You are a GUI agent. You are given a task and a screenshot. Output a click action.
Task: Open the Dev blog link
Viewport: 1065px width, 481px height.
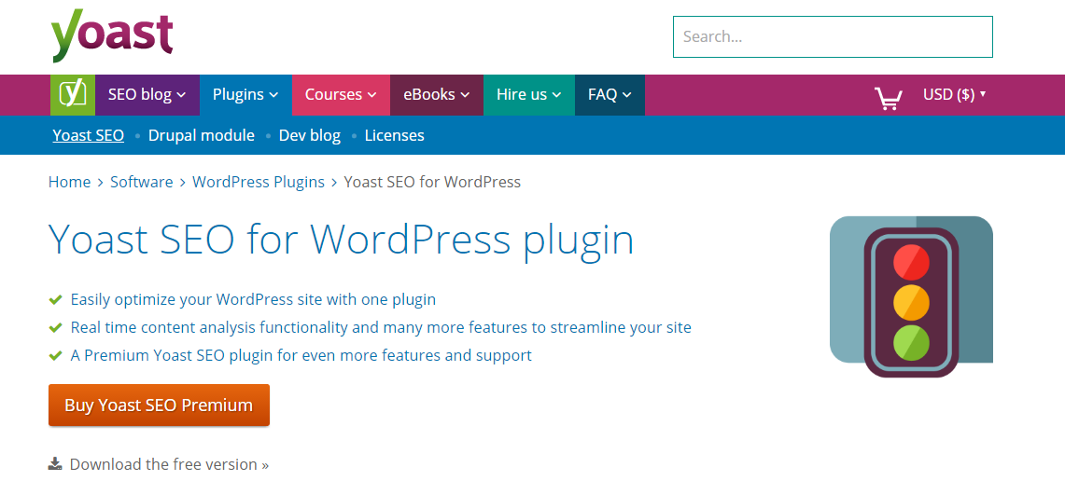point(309,135)
